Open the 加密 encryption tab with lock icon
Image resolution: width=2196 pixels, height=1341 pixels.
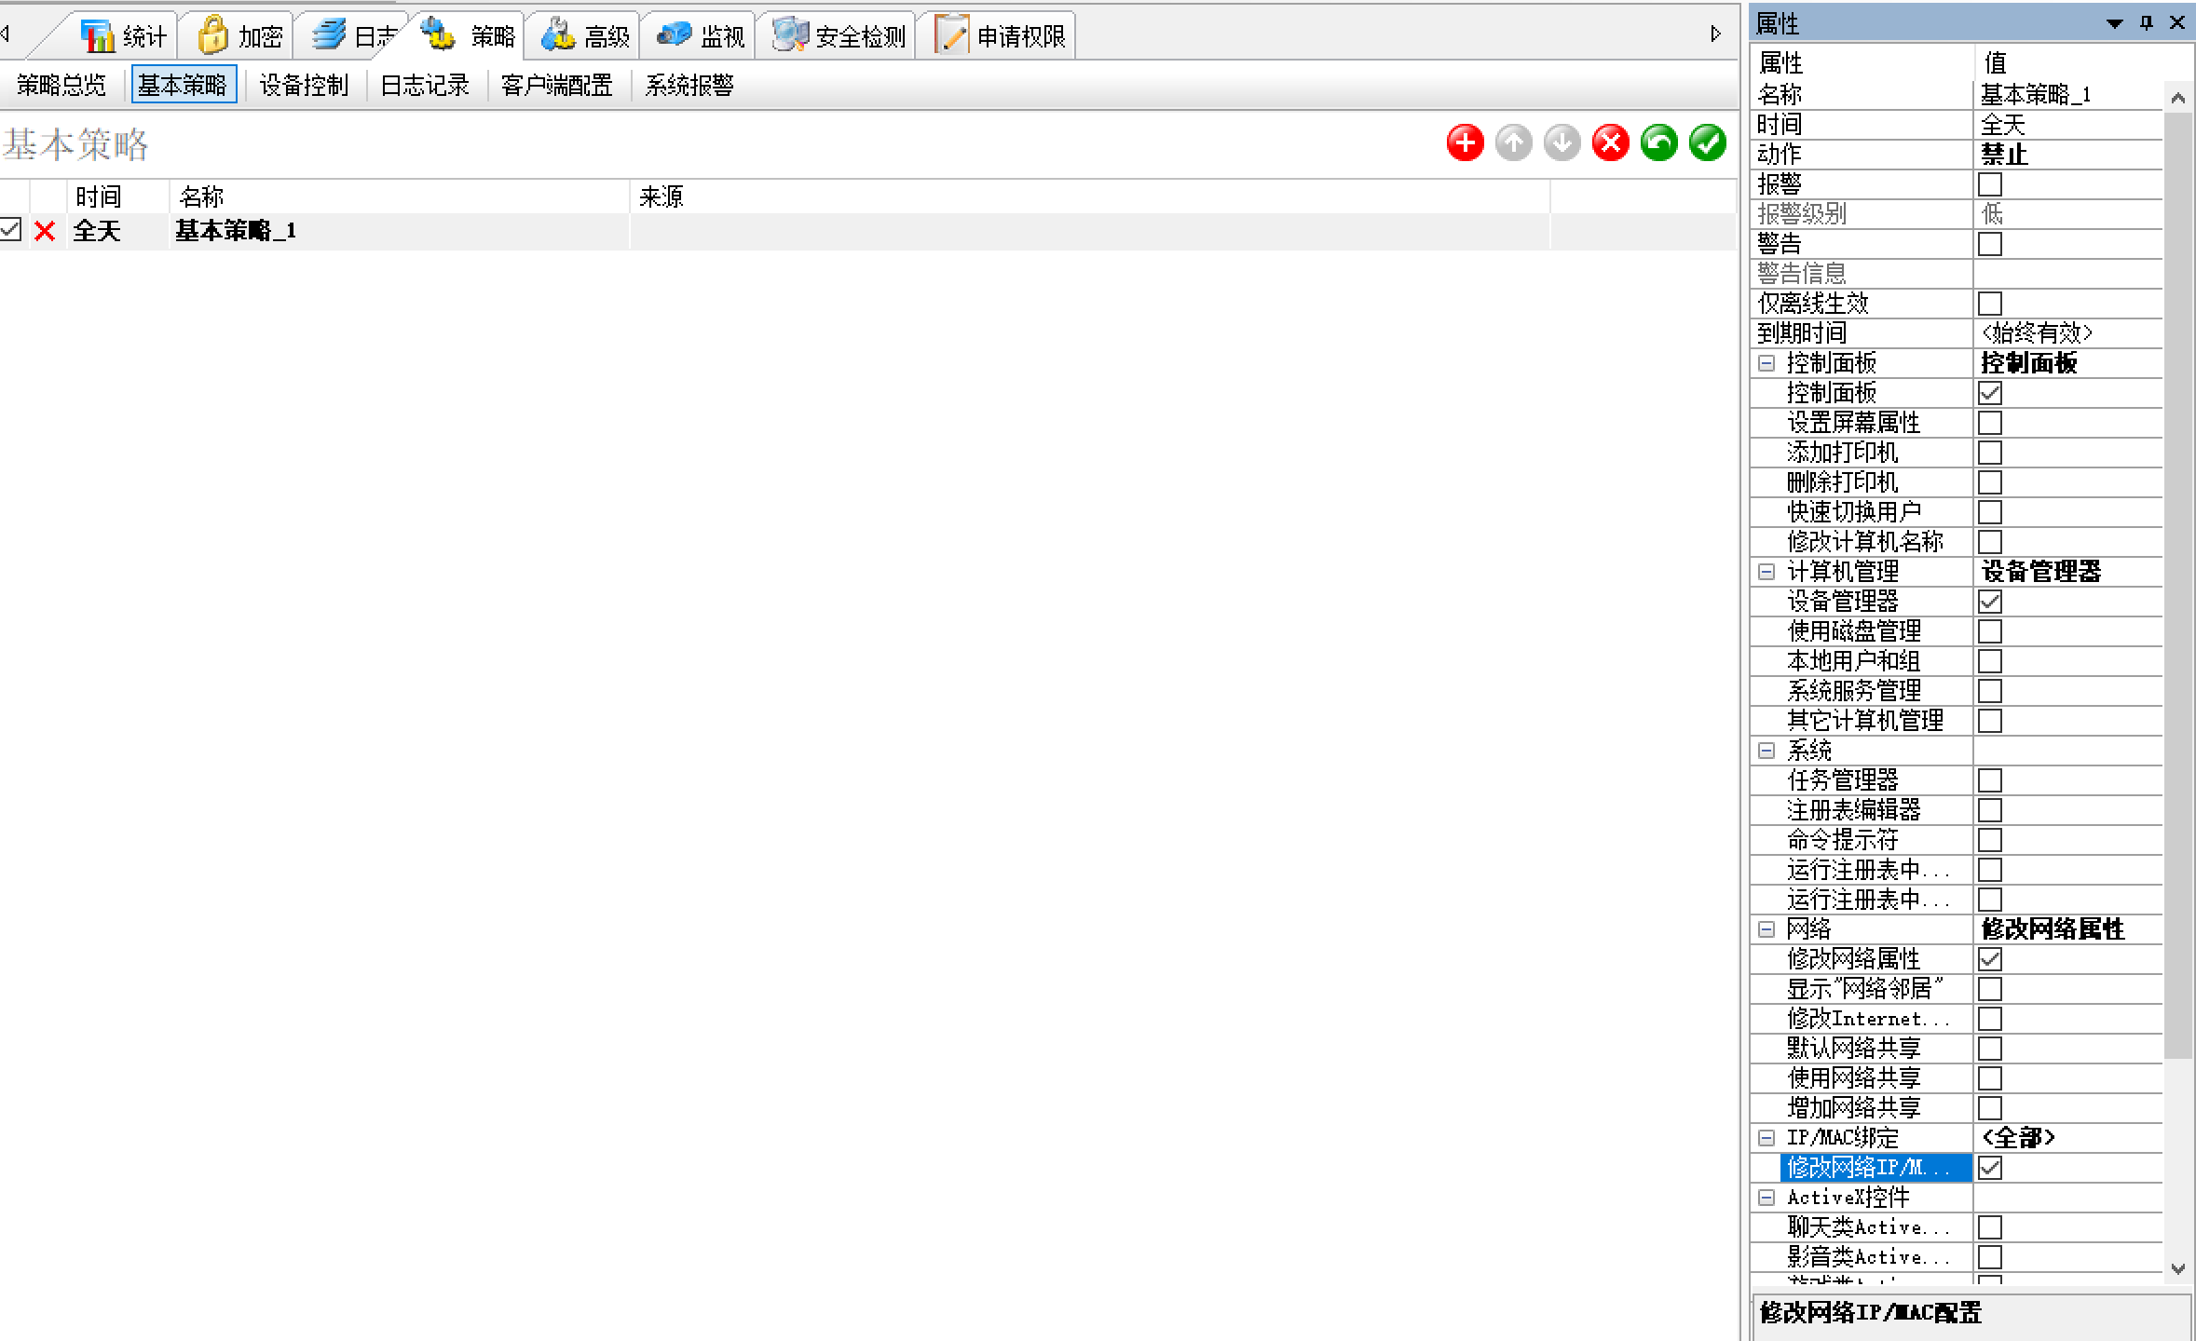[239, 36]
